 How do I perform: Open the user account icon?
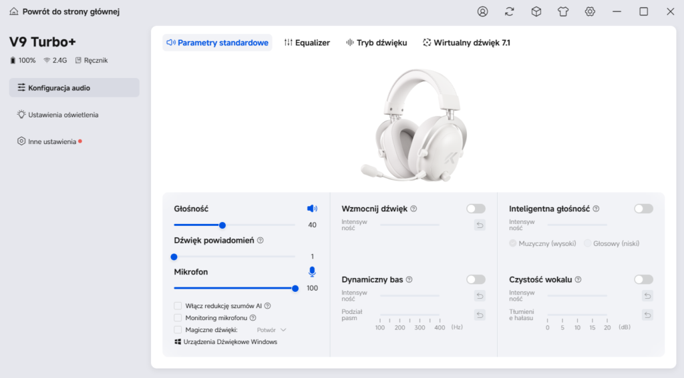(x=482, y=12)
